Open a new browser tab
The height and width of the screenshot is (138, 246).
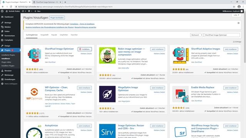tap(65, 2)
